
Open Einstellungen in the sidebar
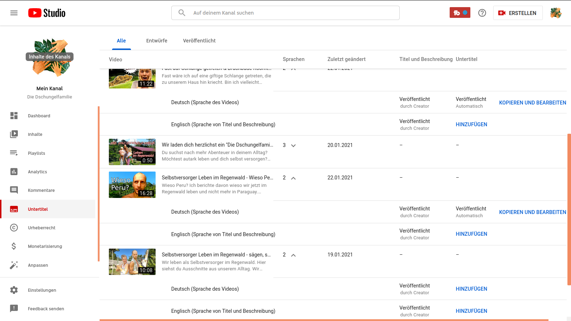(x=42, y=290)
